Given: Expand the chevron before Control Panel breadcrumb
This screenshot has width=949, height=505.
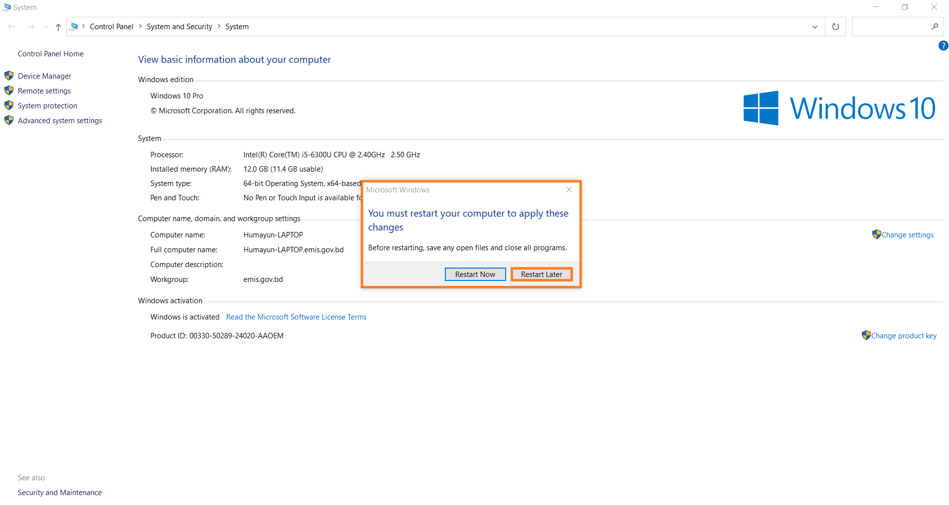Looking at the screenshot, I should click(84, 26).
